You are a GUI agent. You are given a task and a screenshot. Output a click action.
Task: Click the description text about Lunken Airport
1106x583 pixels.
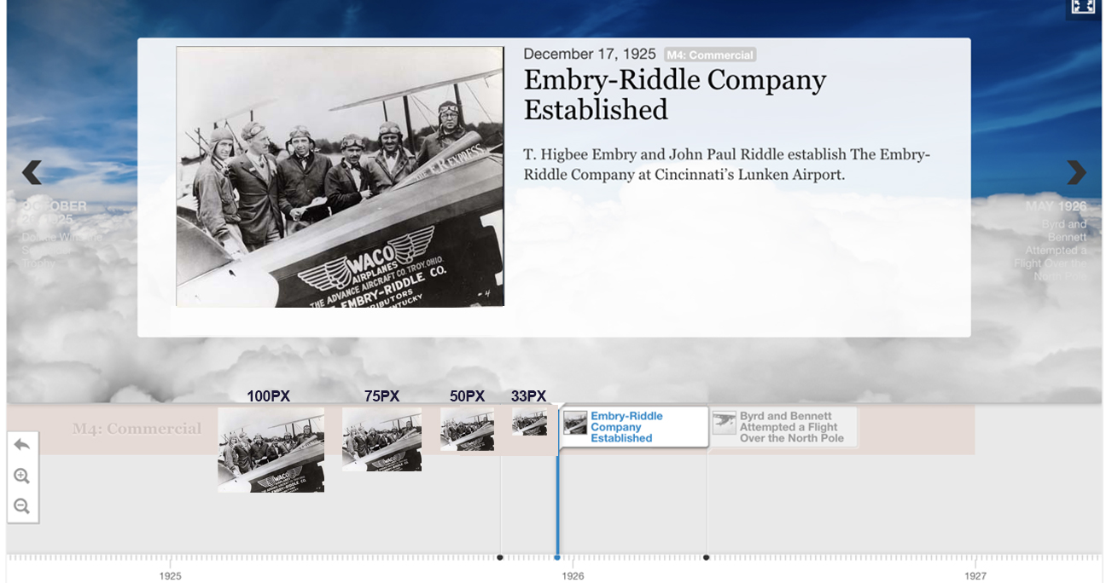coord(726,165)
